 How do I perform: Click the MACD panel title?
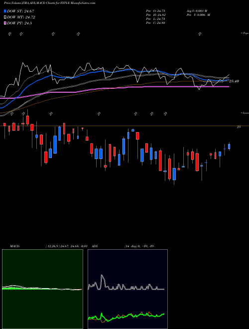(15, 246)
